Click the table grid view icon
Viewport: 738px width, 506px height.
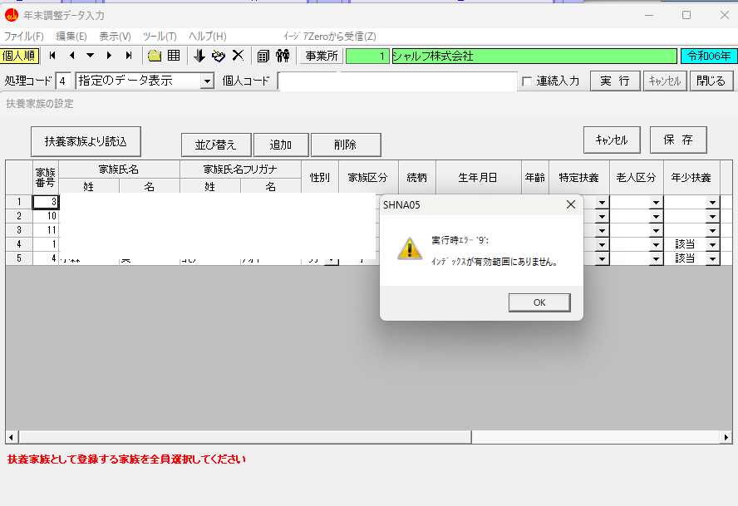[x=174, y=56]
